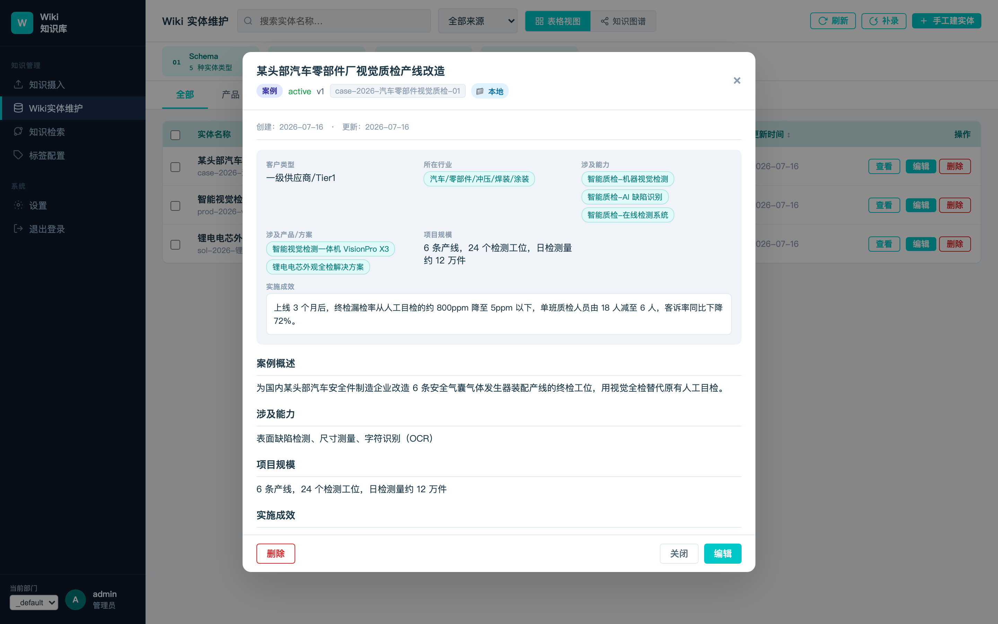This screenshot has height=624, width=998.
Task: Open 知识检索 in the sidebar
Action: (72, 131)
